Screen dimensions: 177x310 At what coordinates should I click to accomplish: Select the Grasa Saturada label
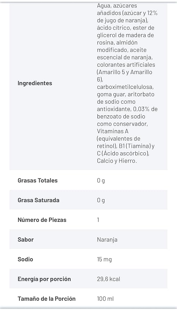[39, 200]
